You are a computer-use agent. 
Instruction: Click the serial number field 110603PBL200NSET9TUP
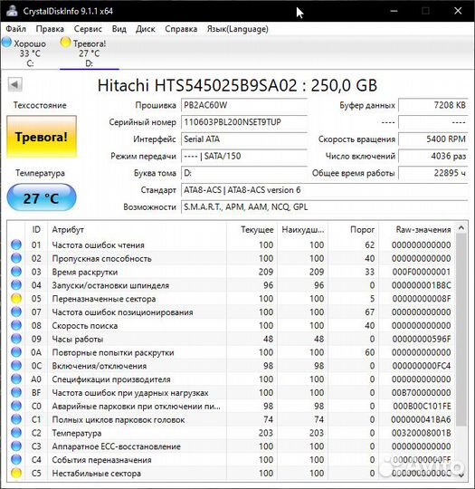click(244, 122)
